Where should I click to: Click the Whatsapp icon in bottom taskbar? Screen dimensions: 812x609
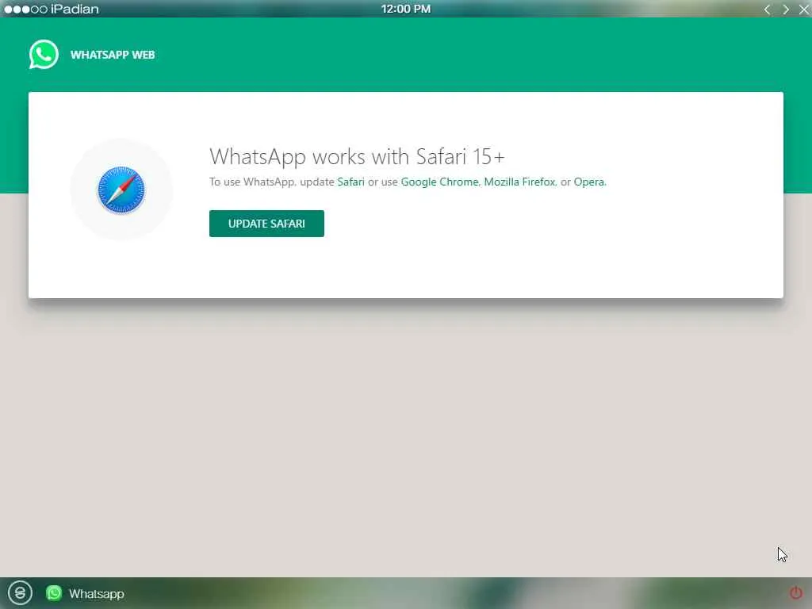pos(54,593)
